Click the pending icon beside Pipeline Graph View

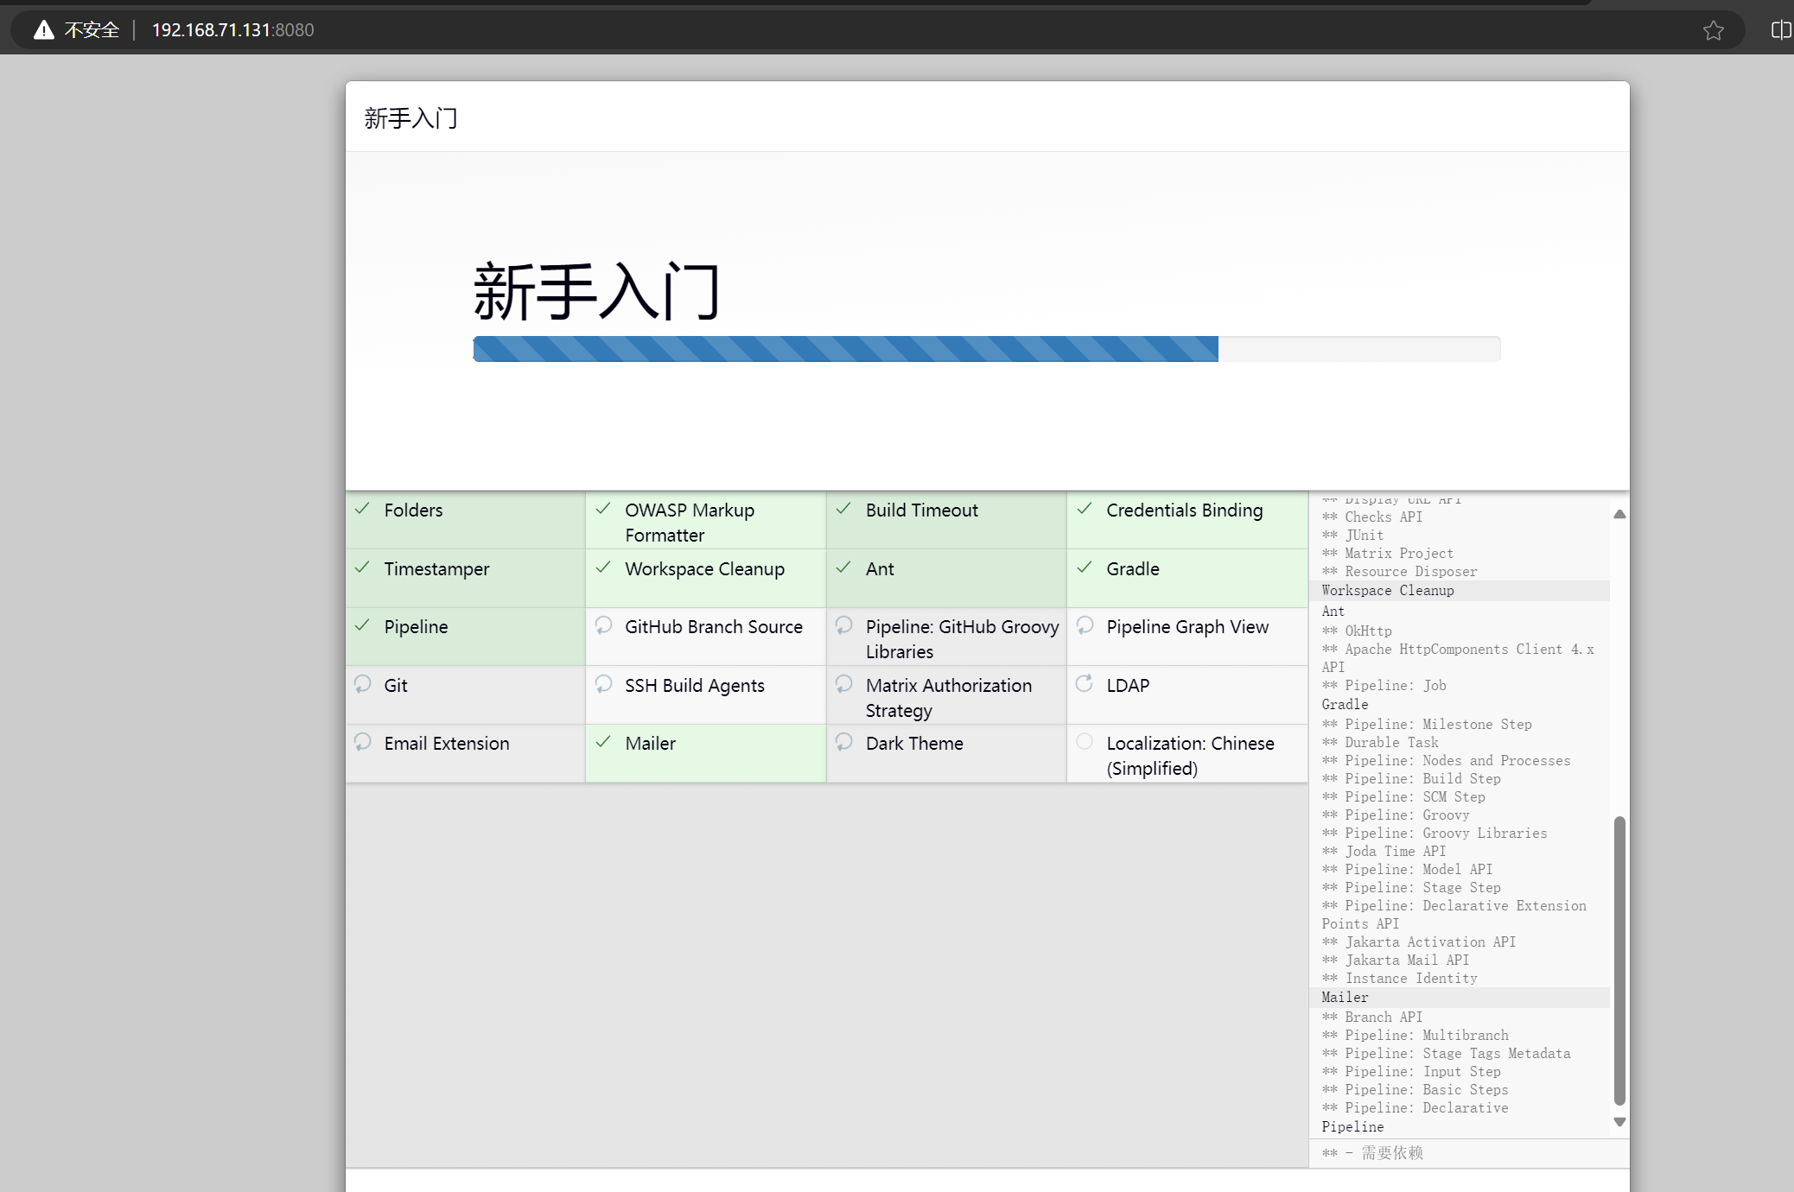tap(1085, 625)
